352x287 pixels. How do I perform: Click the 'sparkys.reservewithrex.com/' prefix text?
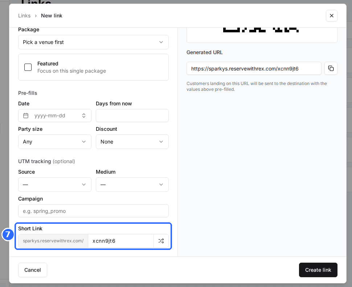53,241
